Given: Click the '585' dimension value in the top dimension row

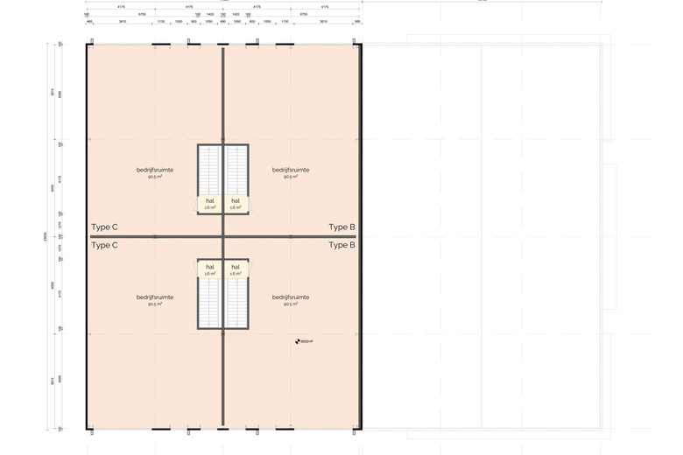Looking at the screenshot, I should pos(357,21).
